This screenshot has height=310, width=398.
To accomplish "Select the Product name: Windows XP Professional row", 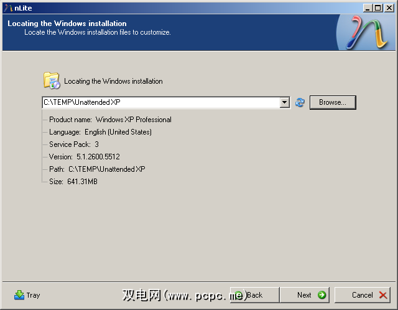I will 110,120.
